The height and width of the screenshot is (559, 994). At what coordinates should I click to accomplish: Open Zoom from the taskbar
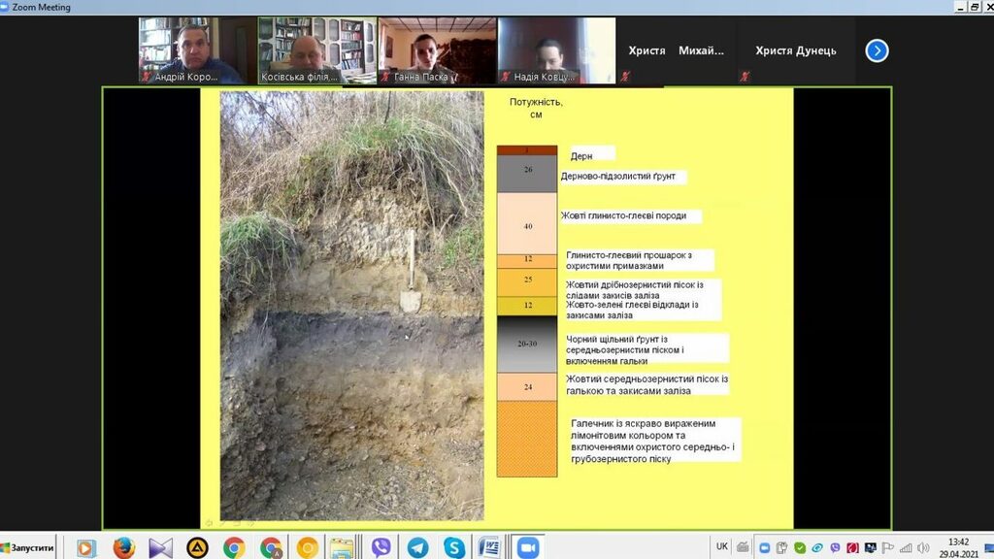[x=528, y=547]
